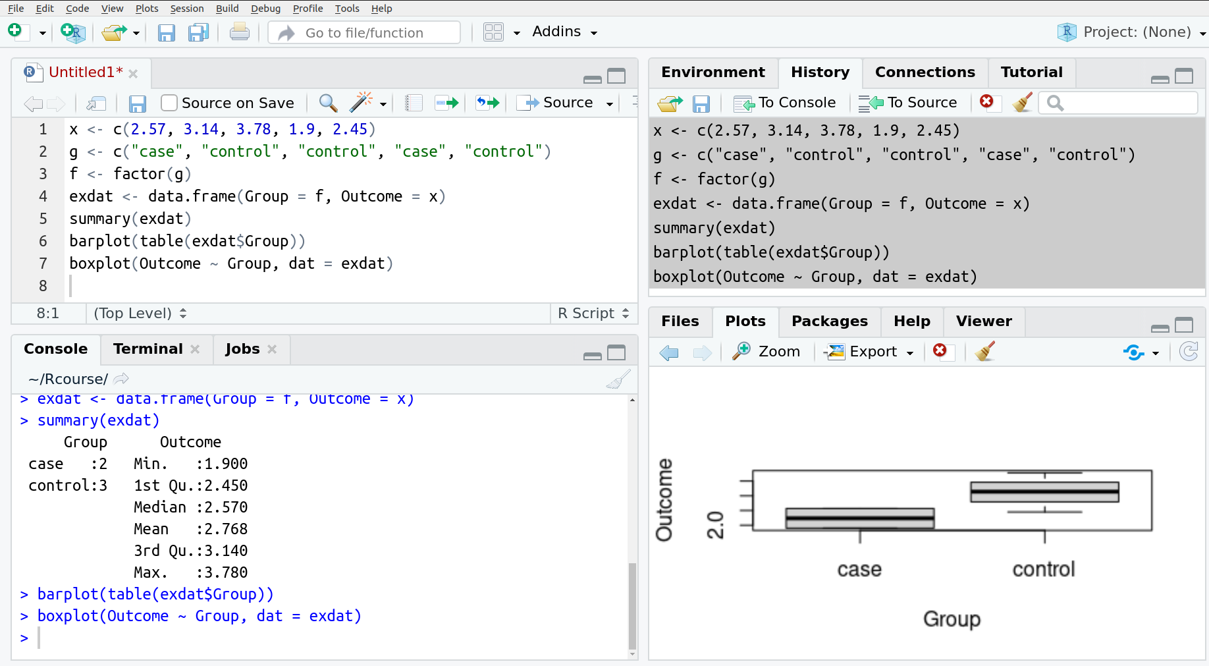Image resolution: width=1209 pixels, height=666 pixels.
Task: Send history selection To Source
Action: tap(908, 103)
